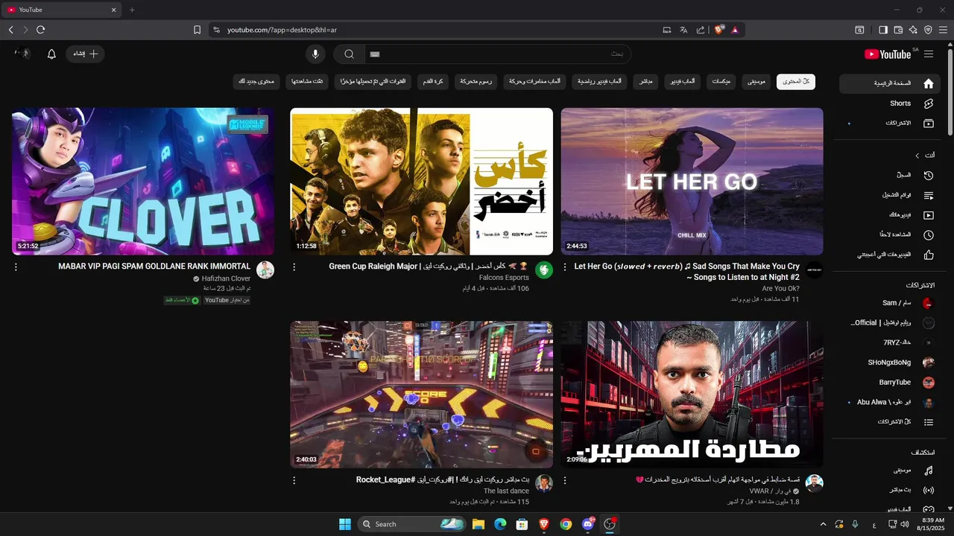
Task: Click the Explore live broadcast icon
Action: point(929,491)
